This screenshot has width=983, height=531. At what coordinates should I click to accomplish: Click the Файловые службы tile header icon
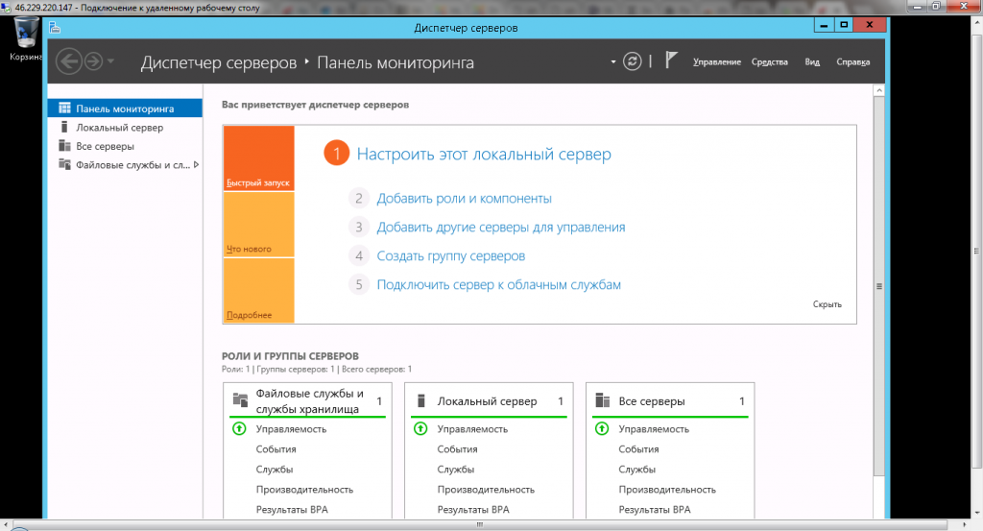tap(240, 401)
